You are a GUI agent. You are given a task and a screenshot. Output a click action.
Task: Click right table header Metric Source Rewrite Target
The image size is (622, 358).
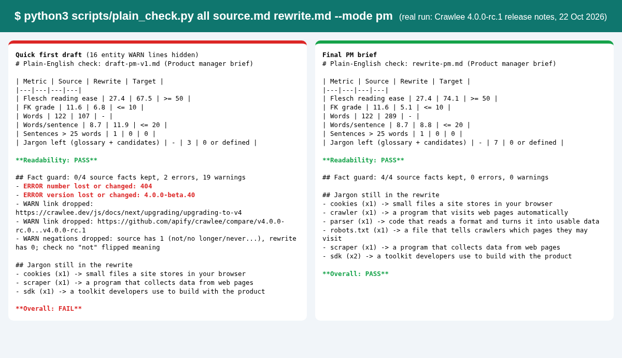point(397,81)
